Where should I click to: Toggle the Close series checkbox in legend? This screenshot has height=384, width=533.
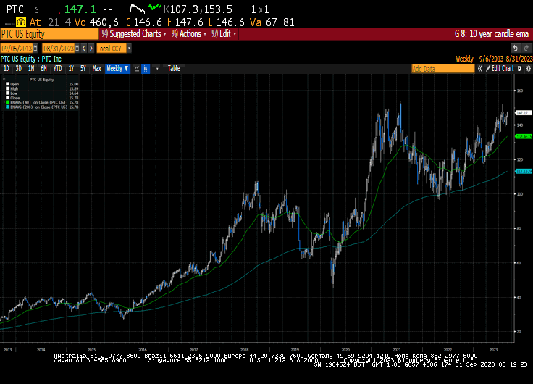7,98
